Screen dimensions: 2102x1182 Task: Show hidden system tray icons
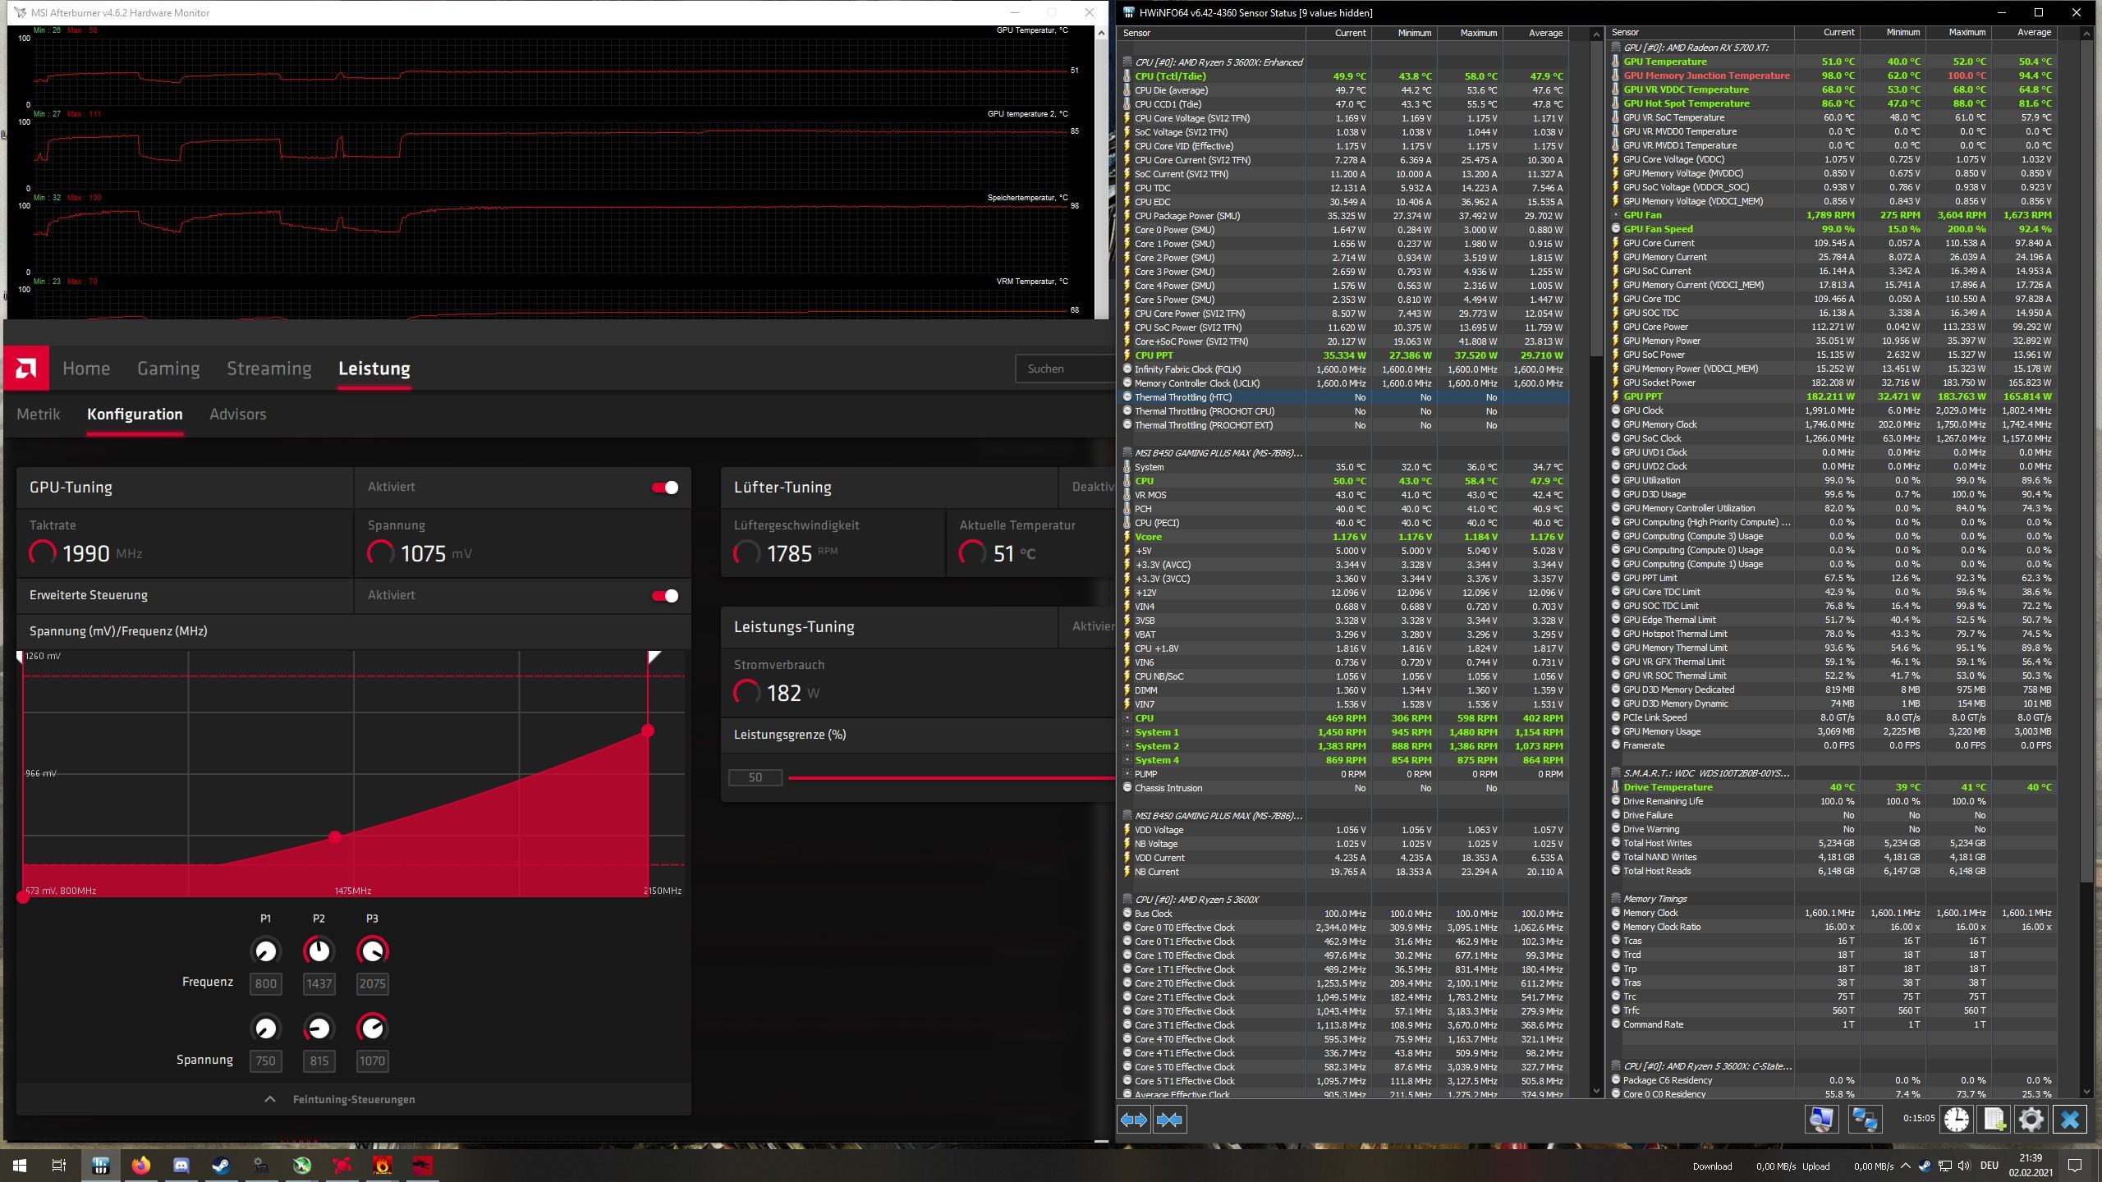click(x=1905, y=1166)
